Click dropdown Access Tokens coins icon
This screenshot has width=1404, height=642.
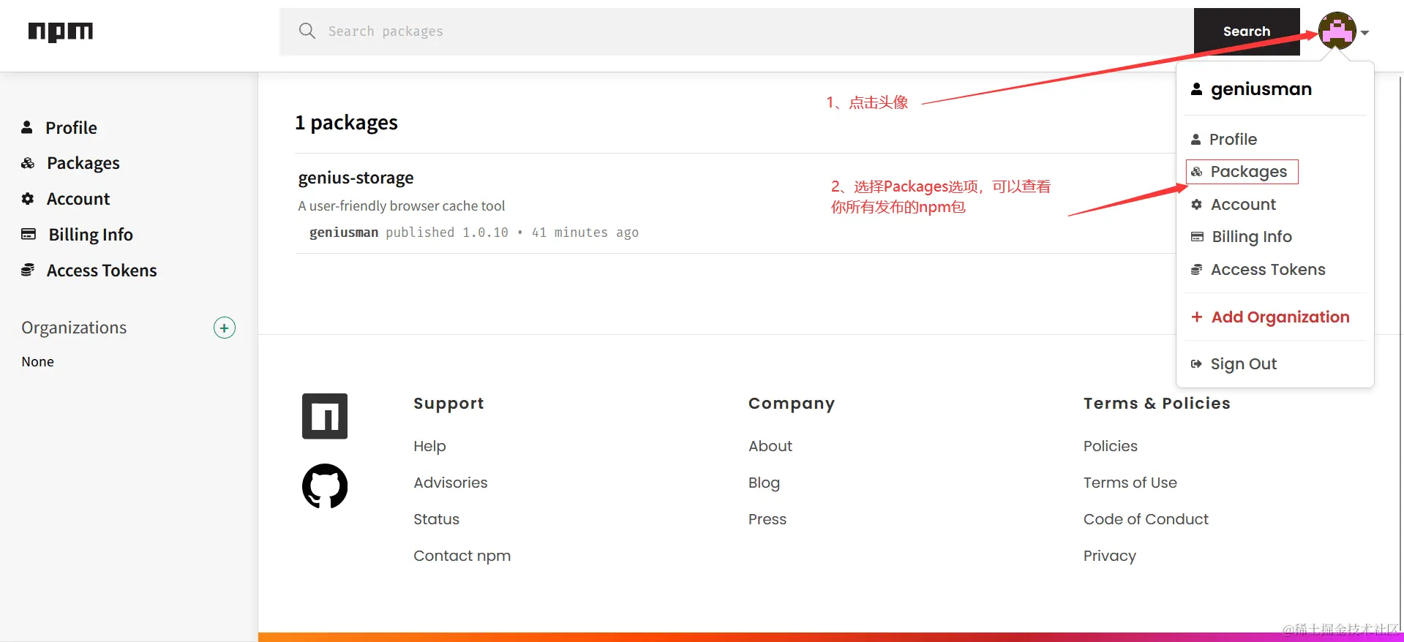click(1197, 270)
